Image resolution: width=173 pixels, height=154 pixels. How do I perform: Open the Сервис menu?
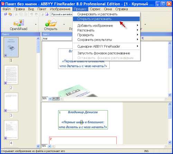(95, 9)
